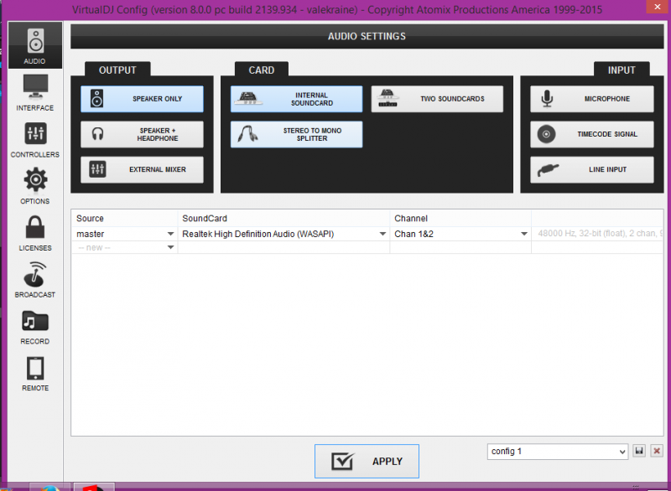Open the Controllers settings section

(35, 139)
